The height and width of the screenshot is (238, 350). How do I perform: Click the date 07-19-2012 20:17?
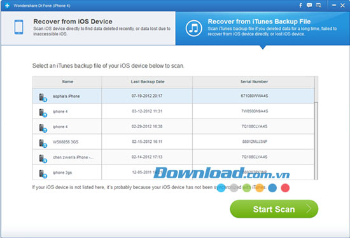[147, 96]
